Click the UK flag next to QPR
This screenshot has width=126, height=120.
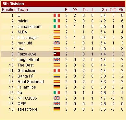pyautogui.click(x=57, y=103)
